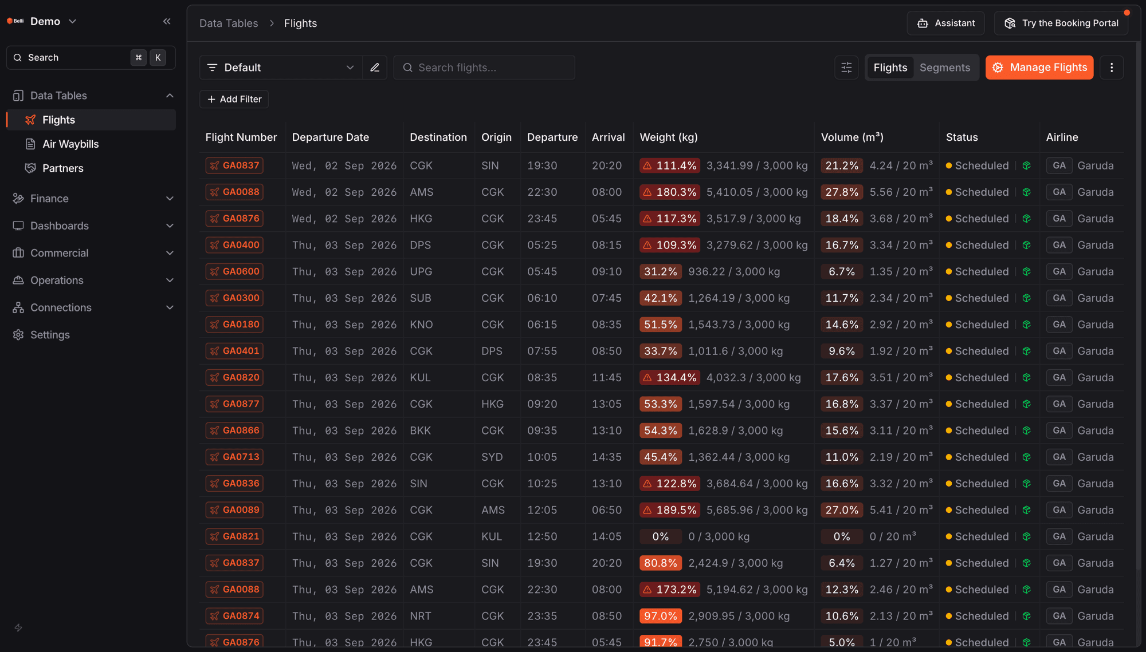This screenshot has width=1146, height=652.
Task: Click the Flight Number column header
Action: point(241,137)
